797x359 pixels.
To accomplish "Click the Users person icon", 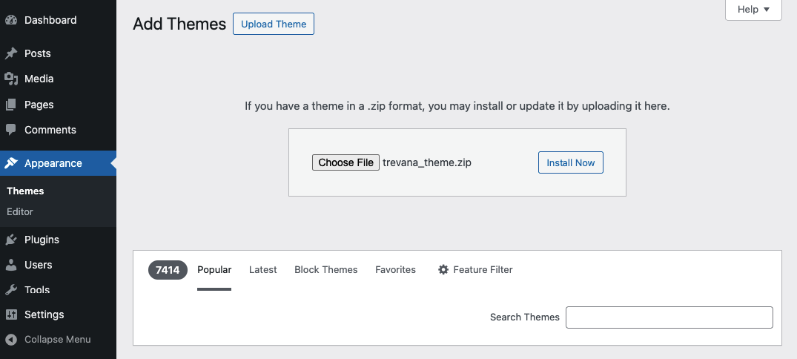I will click(x=11, y=265).
